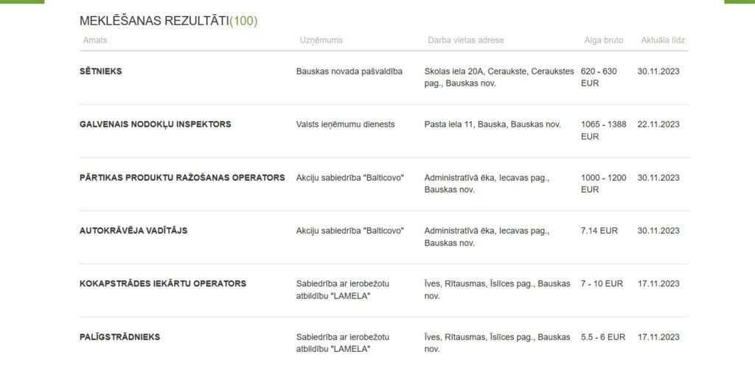Sort by Aktuāla līdz column header
755x366 pixels.
tap(663, 40)
